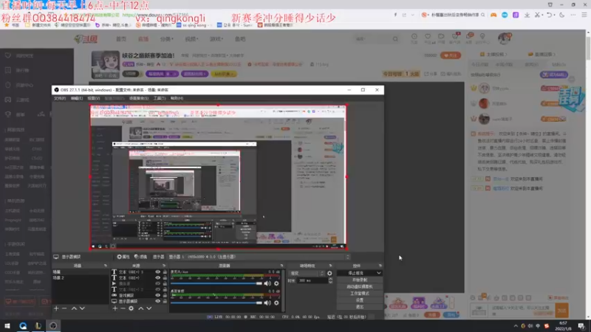This screenshot has height=332, width=591.
Task: Enable 工作室模式 in OBS controls
Action: click(x=360, y=293)
